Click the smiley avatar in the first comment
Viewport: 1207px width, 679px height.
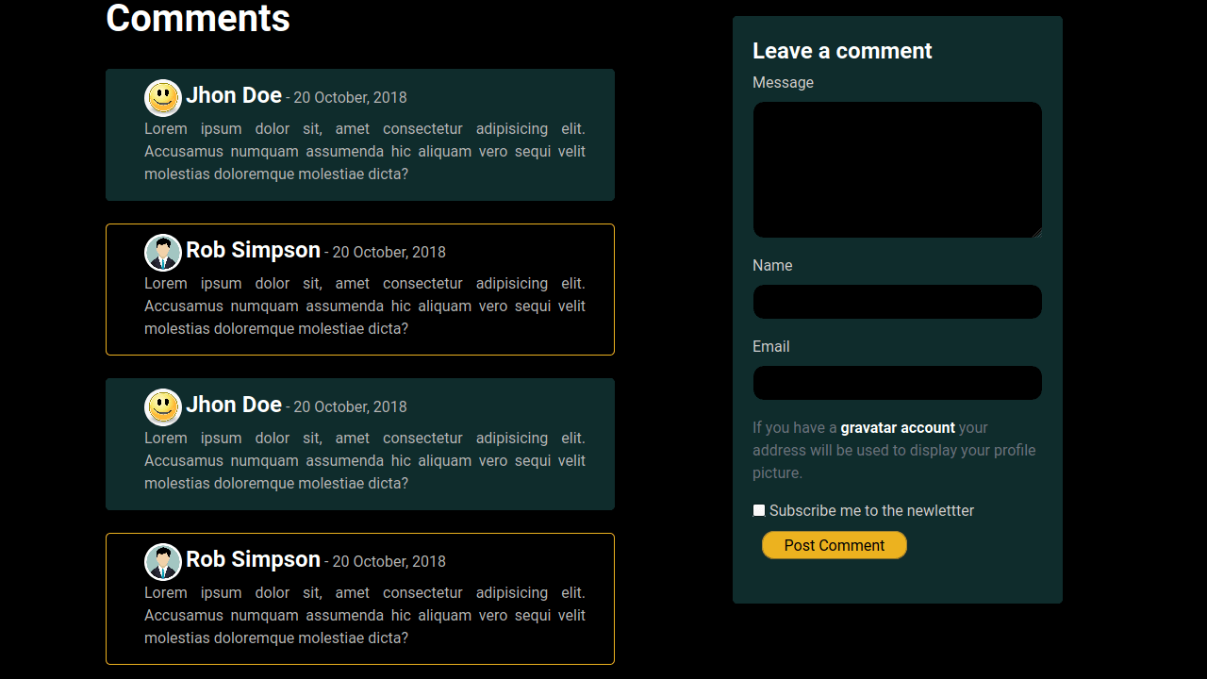click(x=163, y=98)
